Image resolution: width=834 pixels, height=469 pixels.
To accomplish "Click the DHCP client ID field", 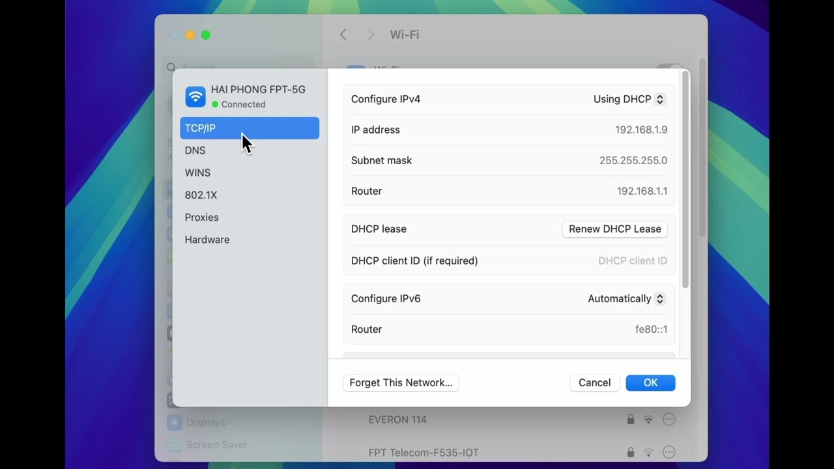I will click(633, 261).
